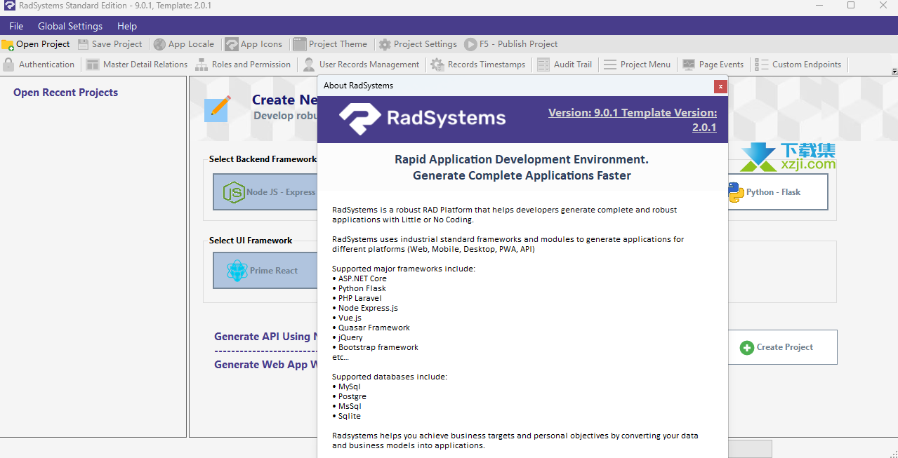Click the RadSystems app icon in title bar
The image size is (898, 458).
click(10, 6)
